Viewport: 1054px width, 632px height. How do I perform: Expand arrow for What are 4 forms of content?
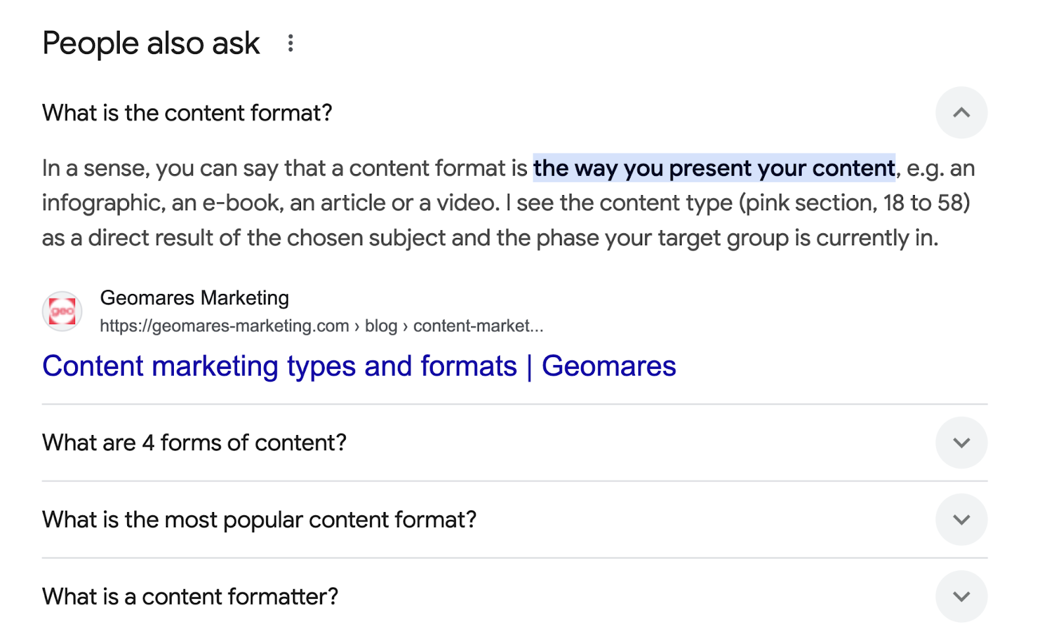(961, 443)
